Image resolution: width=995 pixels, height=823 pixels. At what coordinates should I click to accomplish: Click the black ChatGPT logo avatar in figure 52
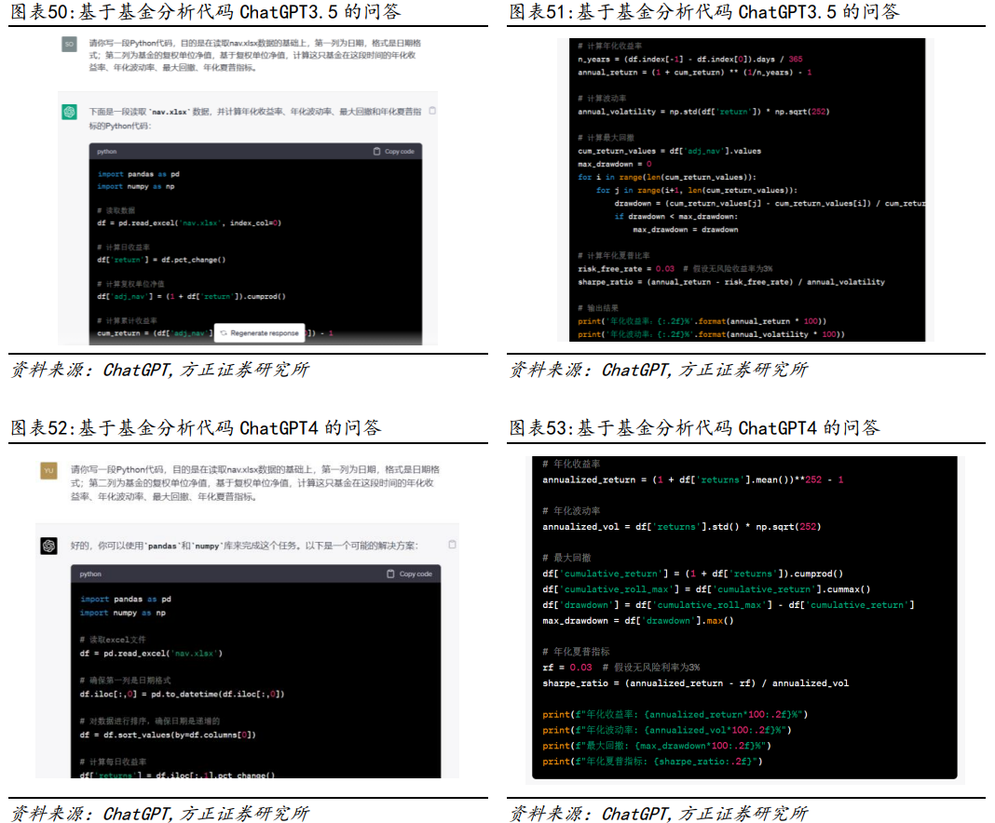[48, 546]
